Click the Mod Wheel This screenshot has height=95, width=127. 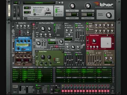(18, 11)
